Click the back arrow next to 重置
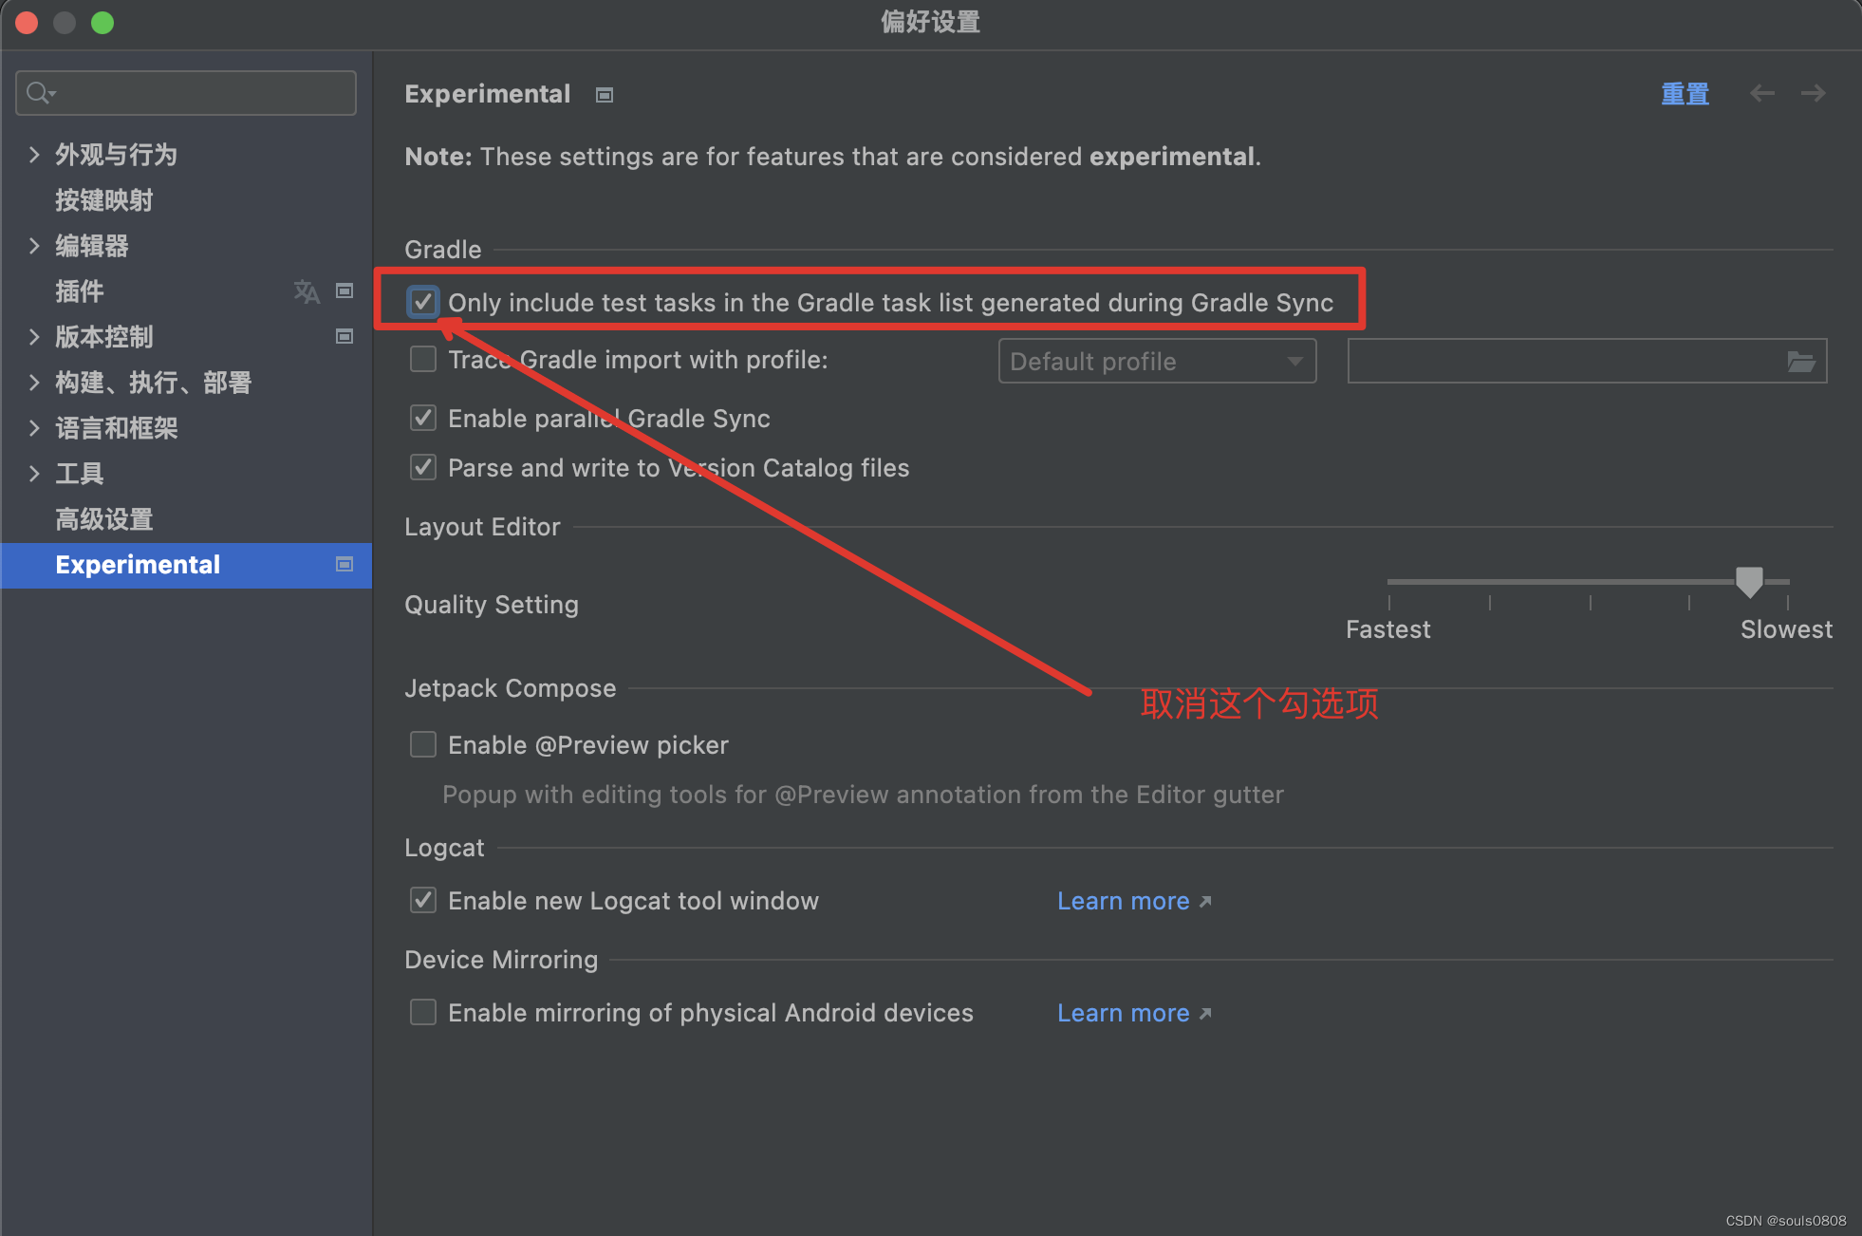1862x1236 pixels. [x=1762, y=93]
